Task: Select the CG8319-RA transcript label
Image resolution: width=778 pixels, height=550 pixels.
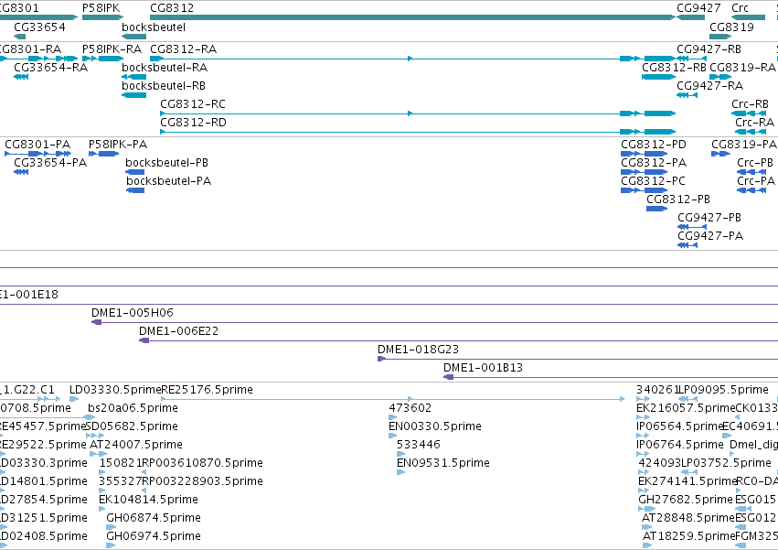Action: tap(742, 68)
